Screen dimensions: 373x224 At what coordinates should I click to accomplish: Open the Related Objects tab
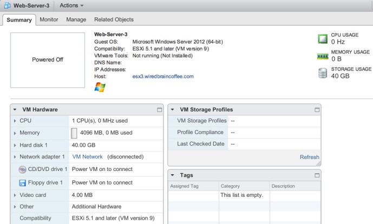(114, 19)
